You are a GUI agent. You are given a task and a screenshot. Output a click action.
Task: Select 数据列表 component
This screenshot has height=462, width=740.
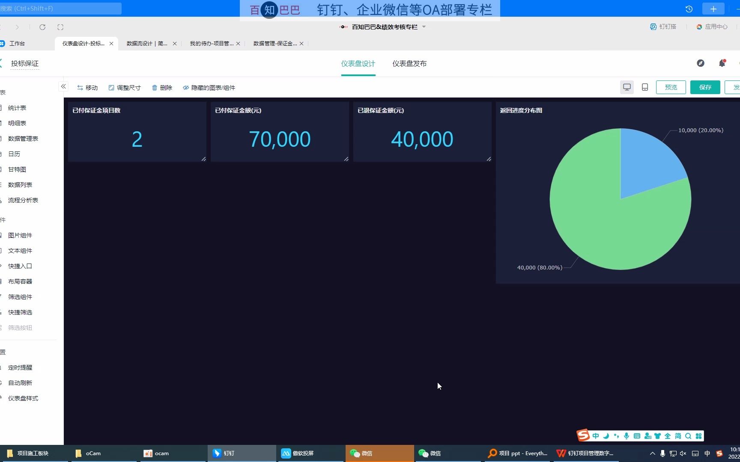tap(20, 185)
